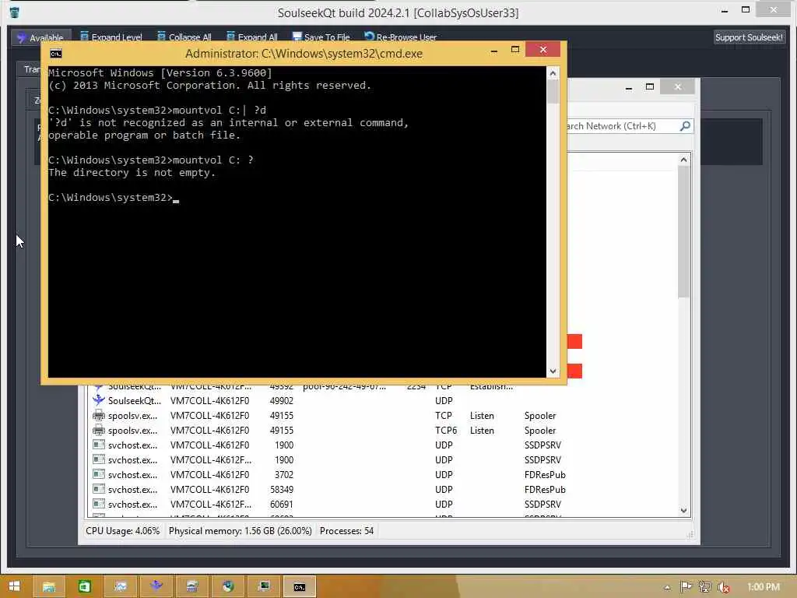Click the Search Network magnifier icon
The image size is (797, 598).
[x=685, y=125]
